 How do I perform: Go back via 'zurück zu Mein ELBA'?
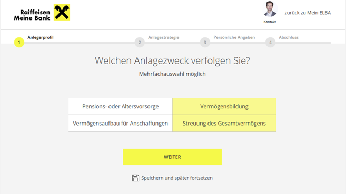coord(308,13)
